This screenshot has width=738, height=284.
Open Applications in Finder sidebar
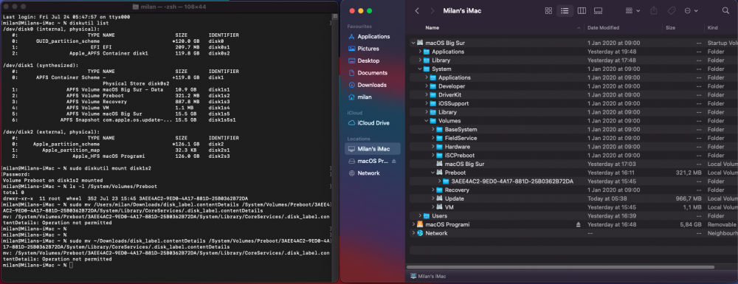pos(373,36)
